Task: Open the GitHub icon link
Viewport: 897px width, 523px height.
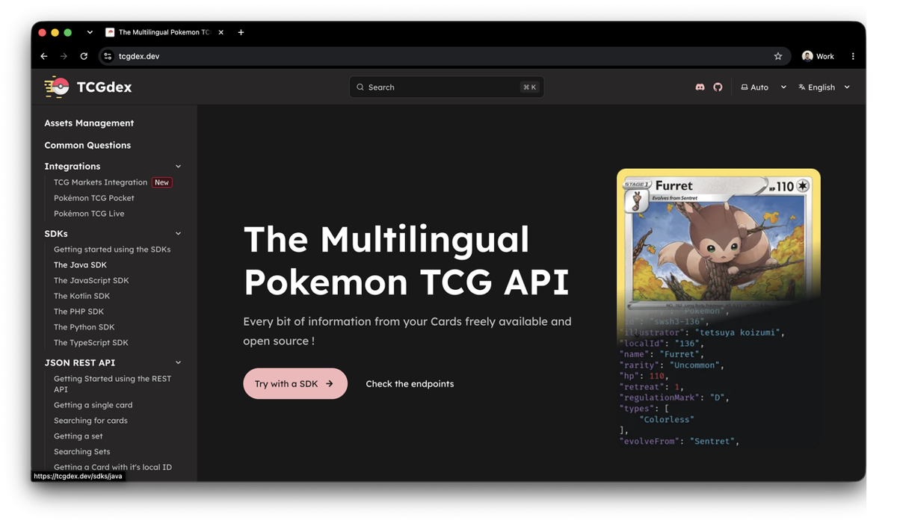Action: click(x=718, y=87)
